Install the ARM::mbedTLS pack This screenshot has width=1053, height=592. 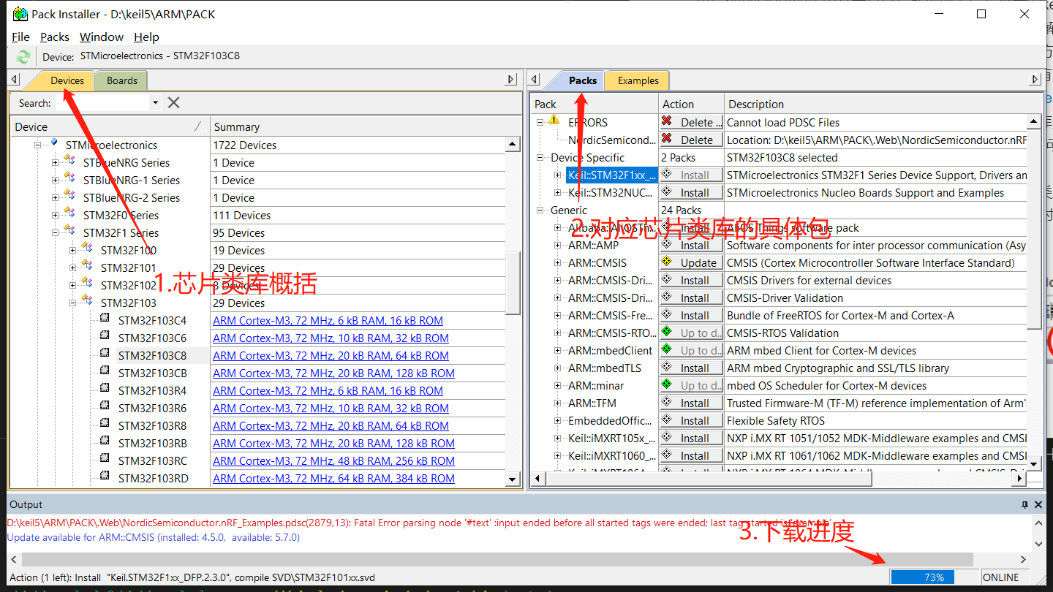[691, 368]
